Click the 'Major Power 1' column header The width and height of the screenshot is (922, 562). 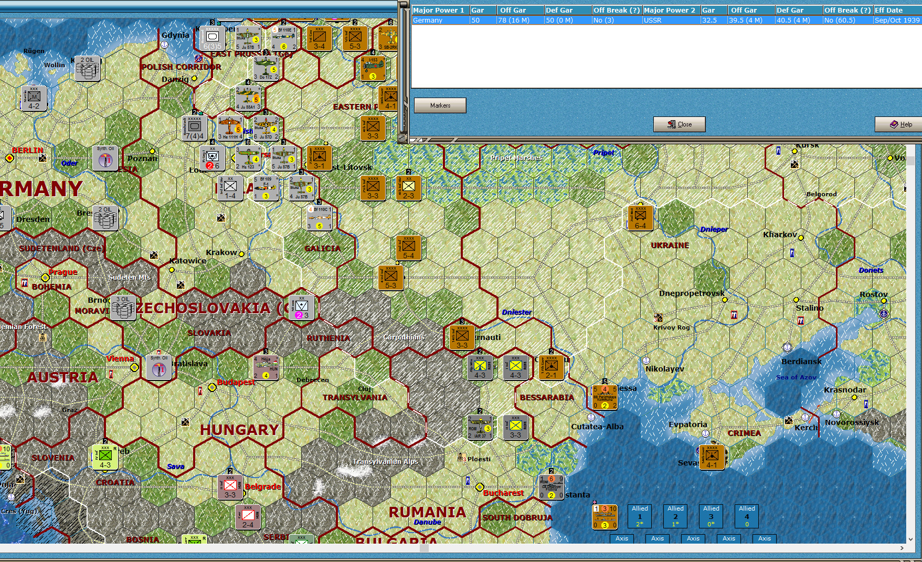tap(440, 10)
